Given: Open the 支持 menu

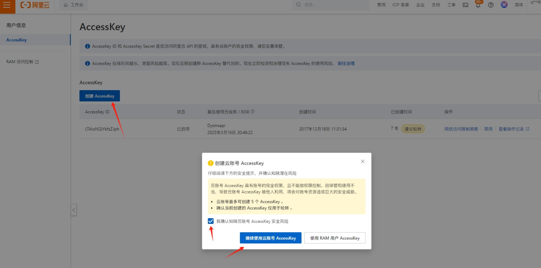Looking at the screenshot, I should click(436, 5).
